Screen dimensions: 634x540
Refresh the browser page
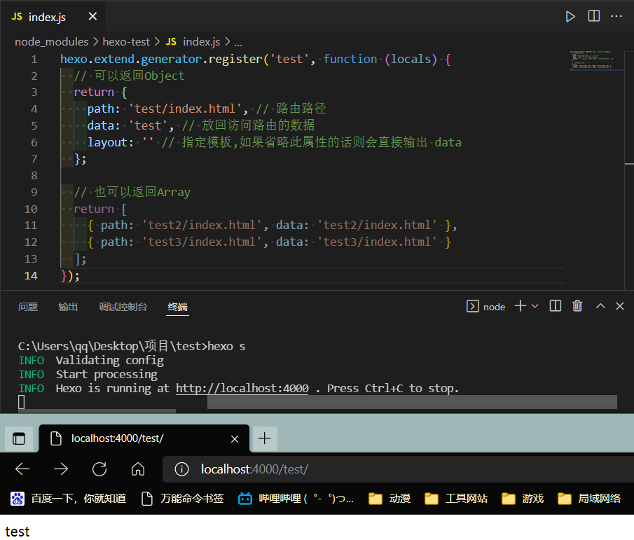(99, 469)
